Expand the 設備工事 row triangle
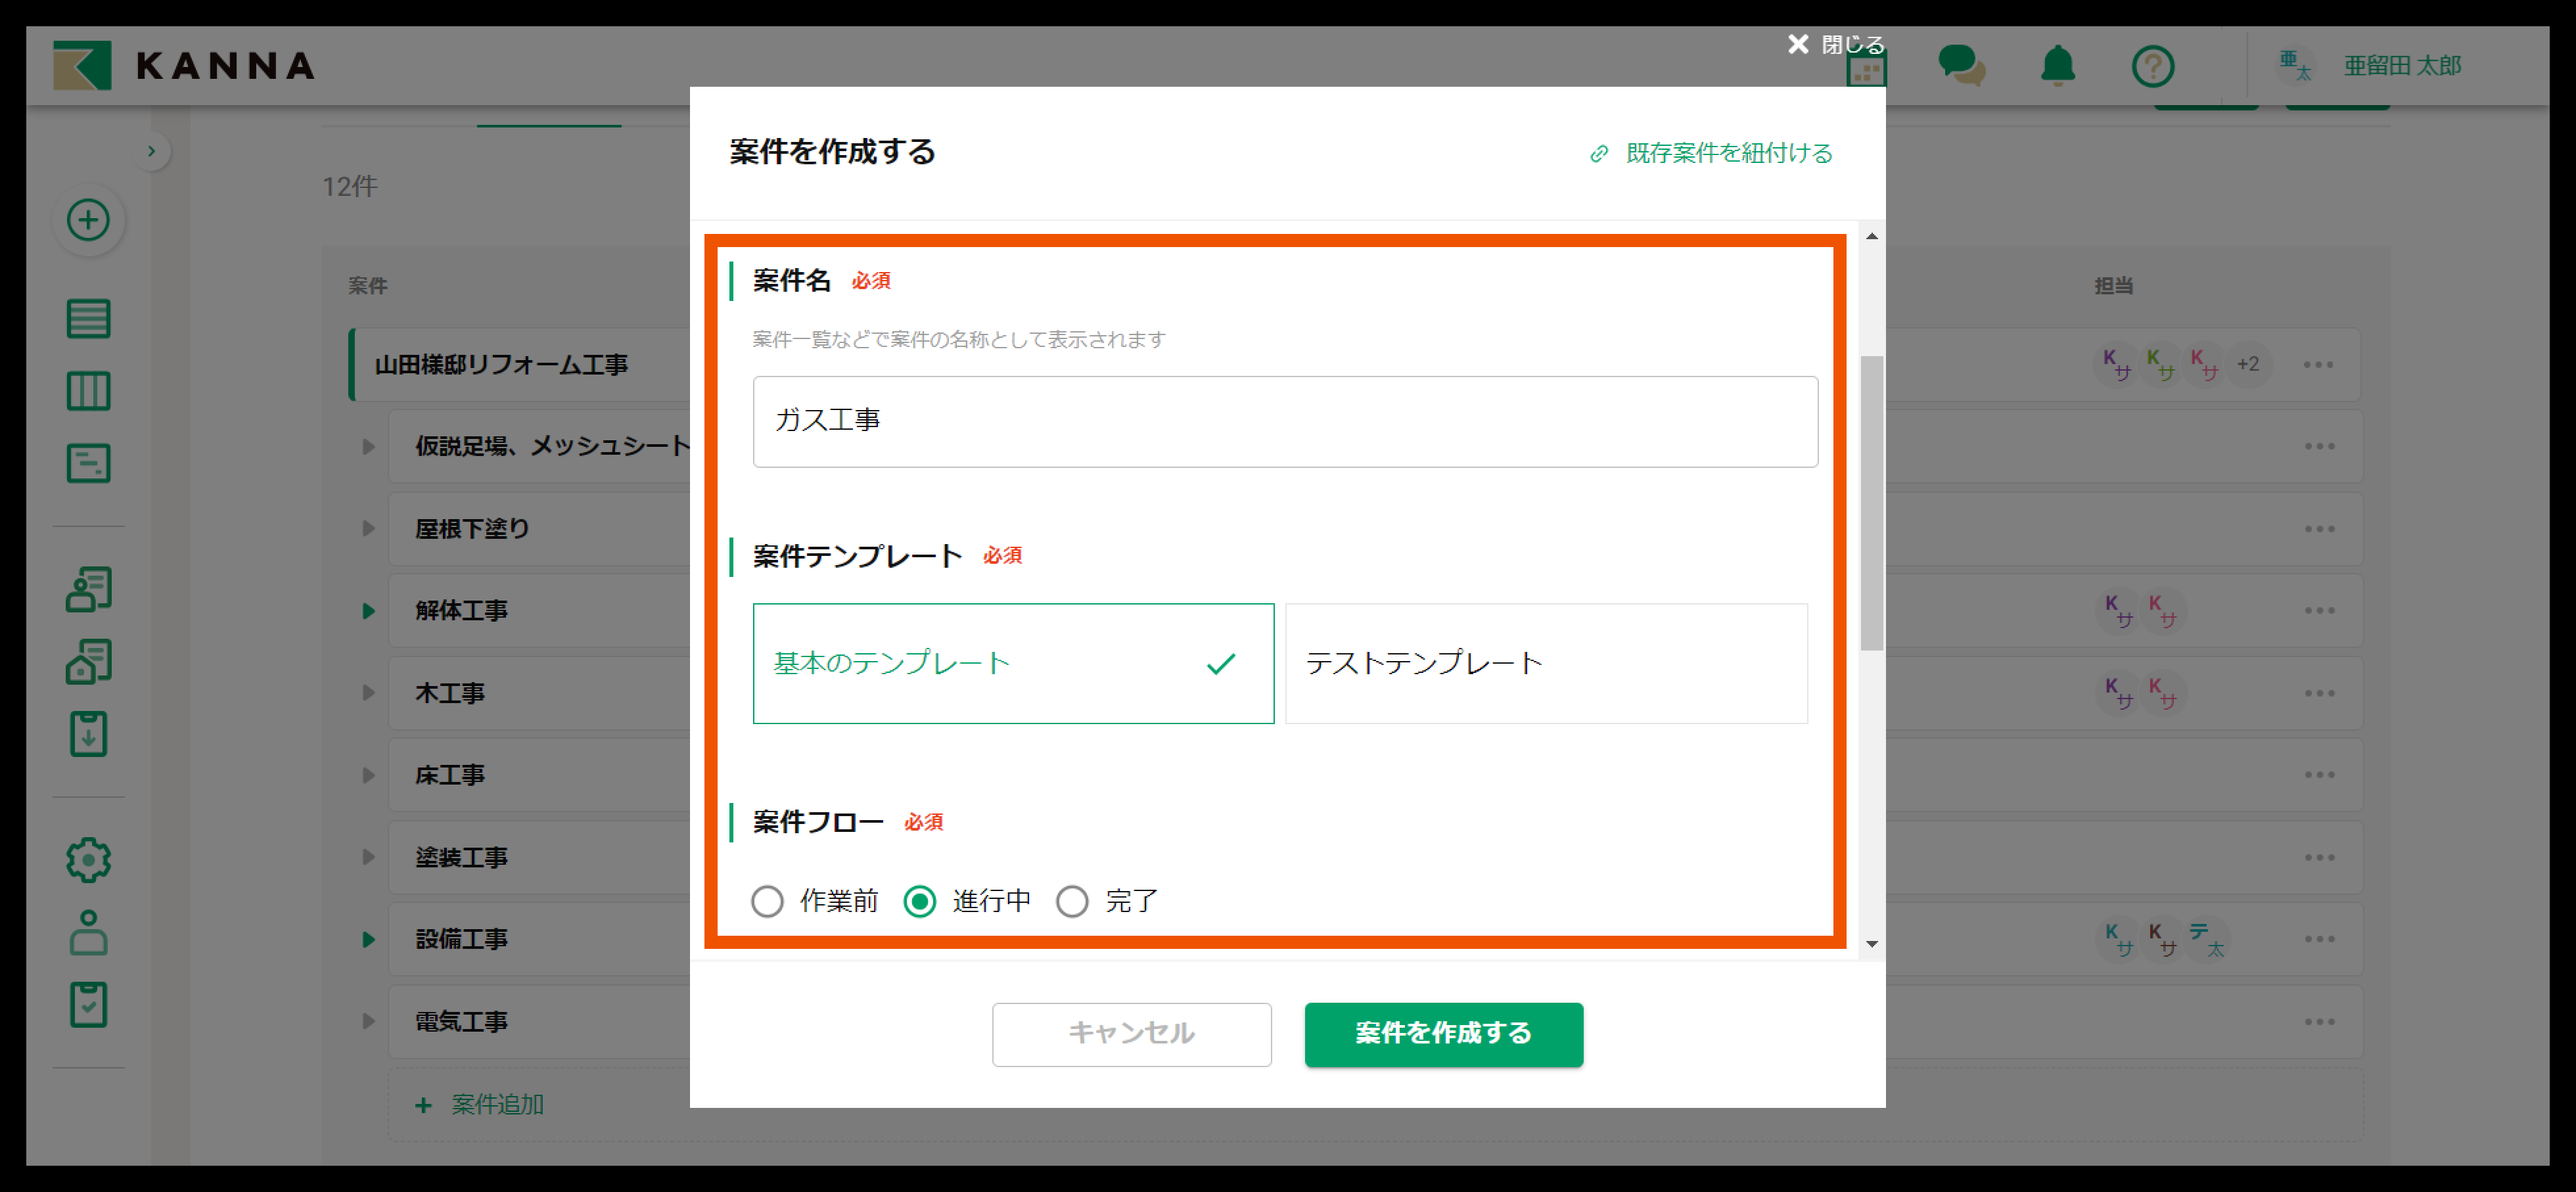This screenshot has height=1192, width=2576. click(368, 939)
